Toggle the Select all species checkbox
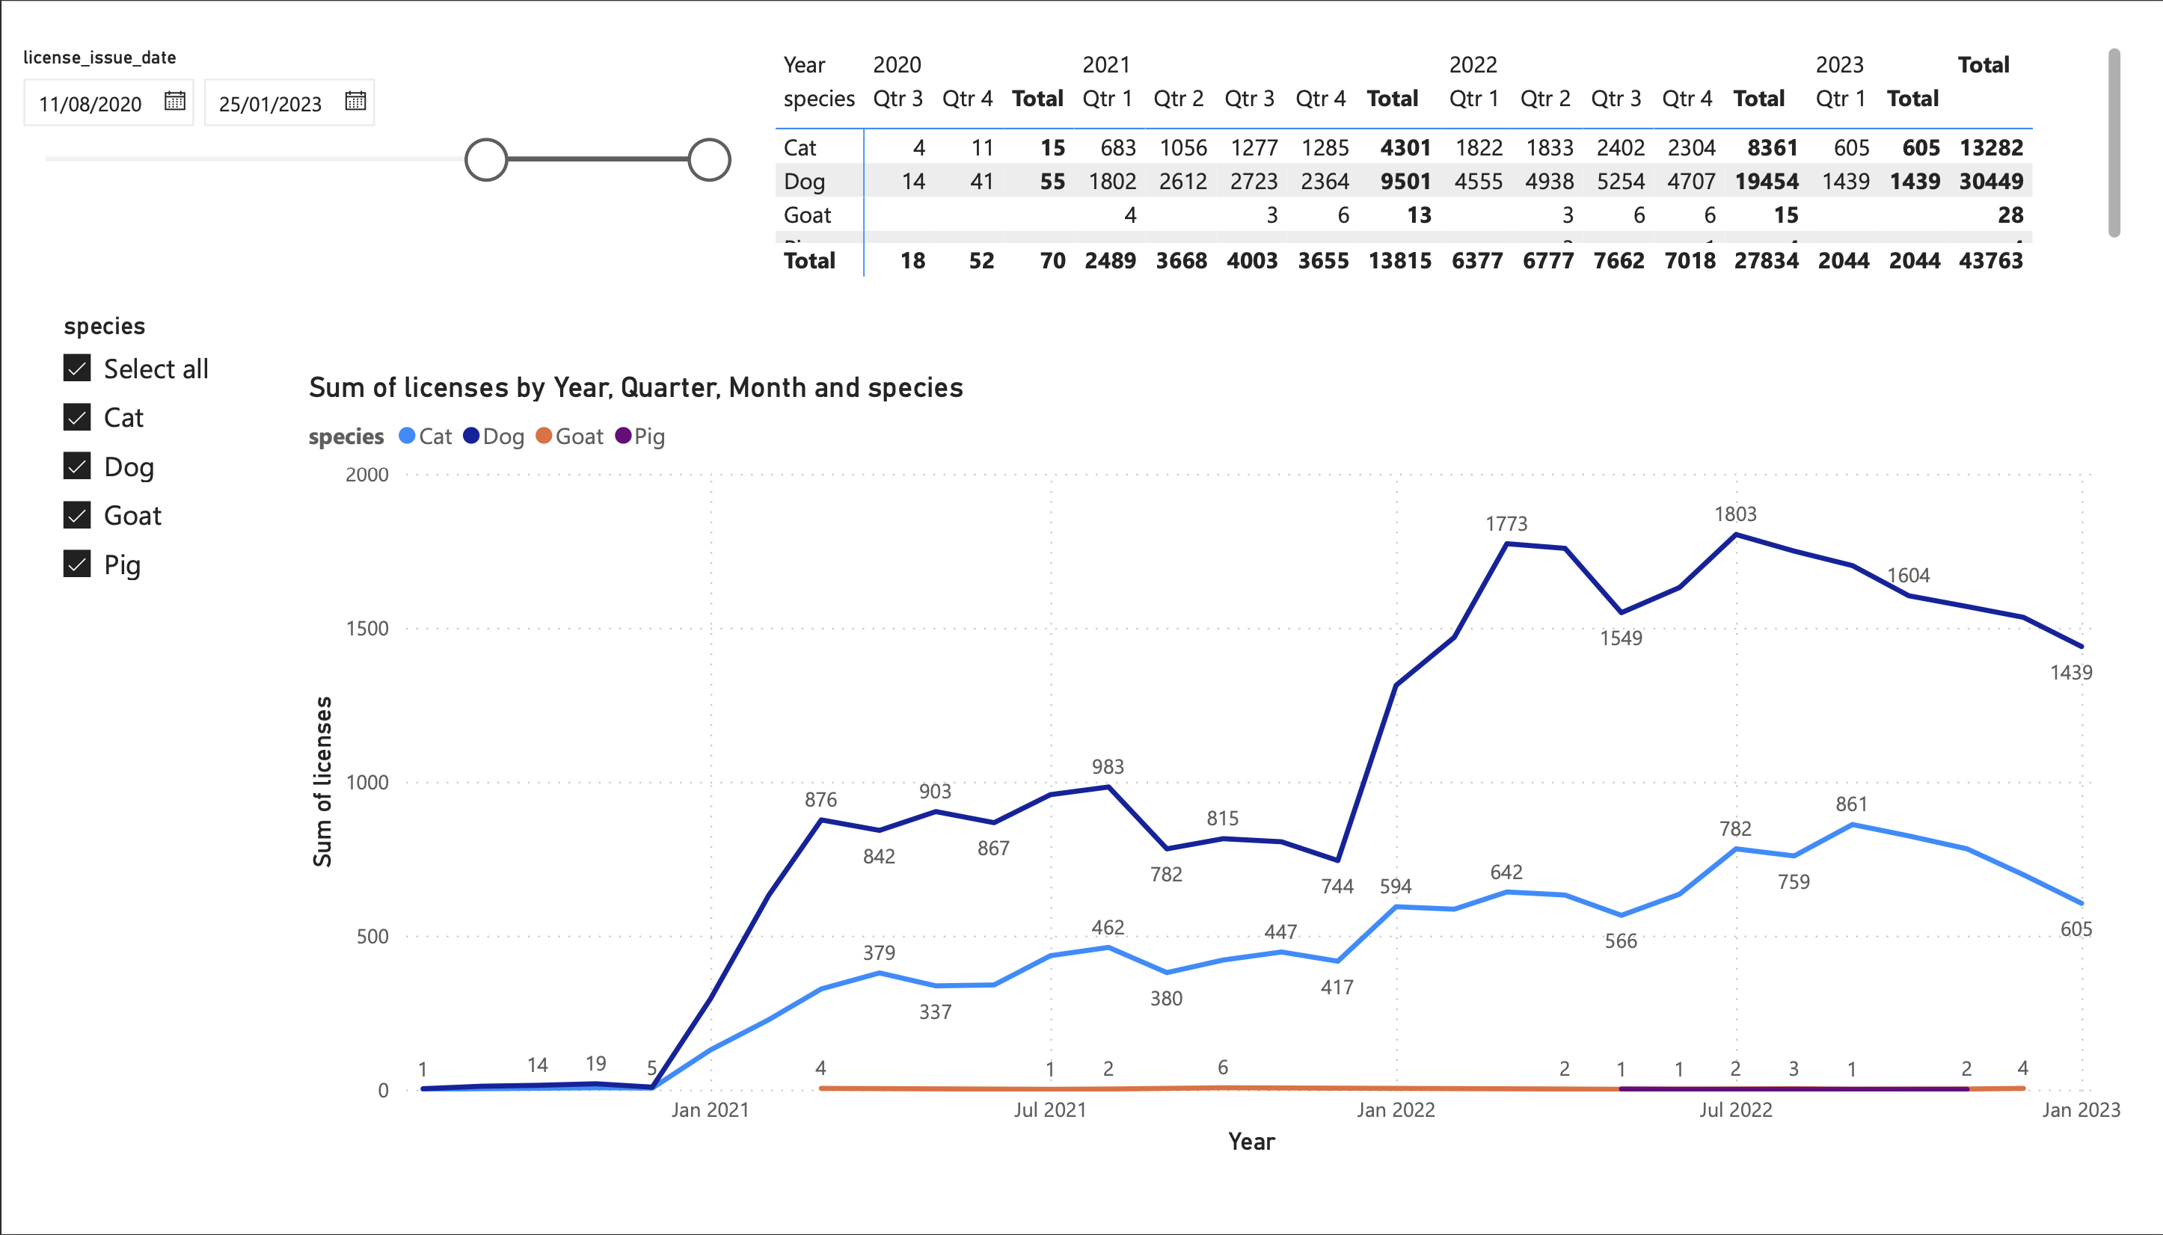 [76, 368]
